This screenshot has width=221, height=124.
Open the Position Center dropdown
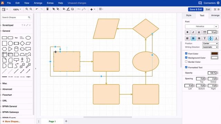(210, 43)
